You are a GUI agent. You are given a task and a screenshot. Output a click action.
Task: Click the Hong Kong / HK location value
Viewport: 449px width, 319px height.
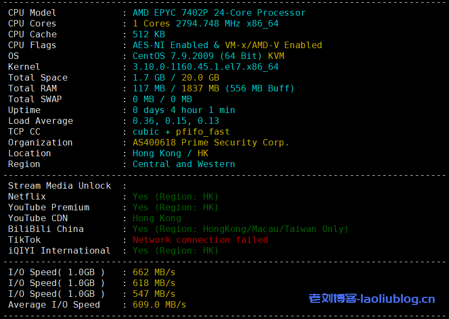170,153
